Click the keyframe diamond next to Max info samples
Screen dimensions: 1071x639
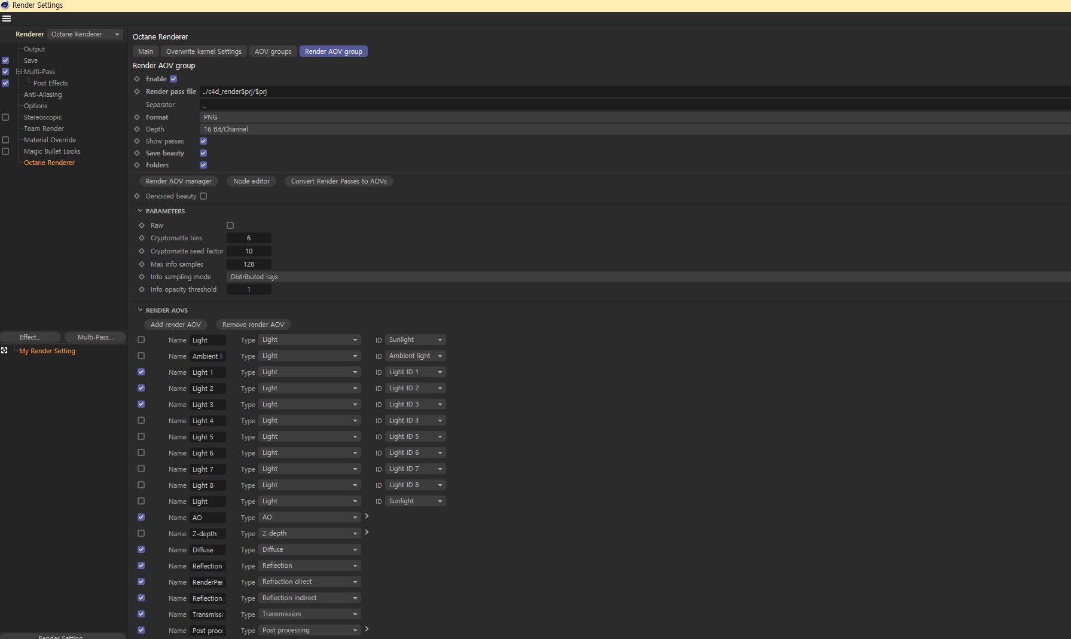tap(142, 264)
